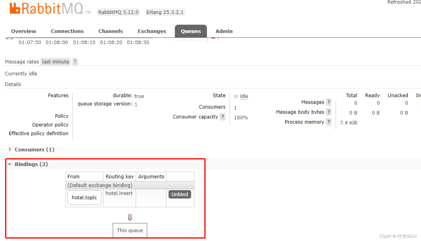Go to the Exchanges tab
Image resolution: width=421 pixels, height=241 pixels.
(x=152, y=31)
